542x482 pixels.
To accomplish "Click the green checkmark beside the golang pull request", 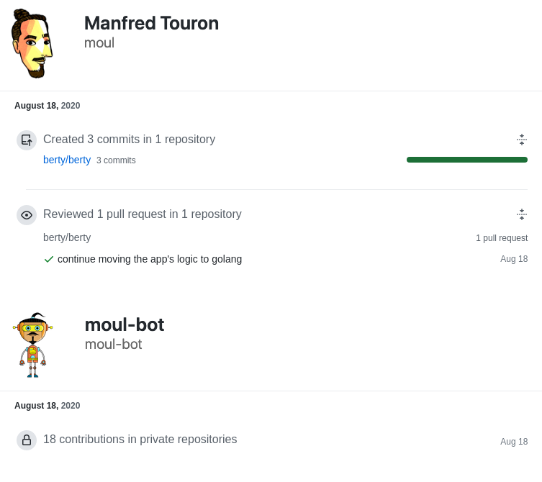I will (x=49, y=259).
